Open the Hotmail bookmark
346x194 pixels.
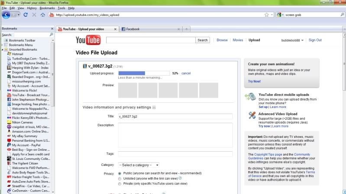click(17, 54)
